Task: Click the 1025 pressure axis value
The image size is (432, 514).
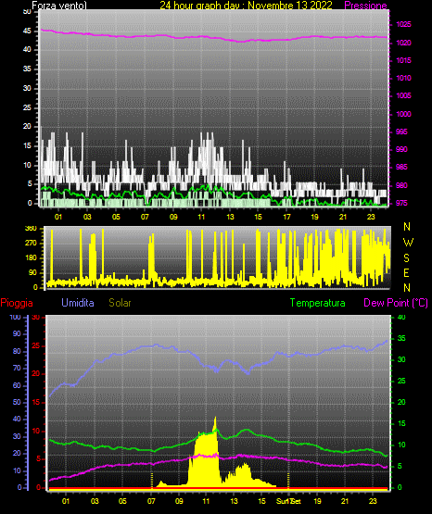Action: (x=403, y=24)
